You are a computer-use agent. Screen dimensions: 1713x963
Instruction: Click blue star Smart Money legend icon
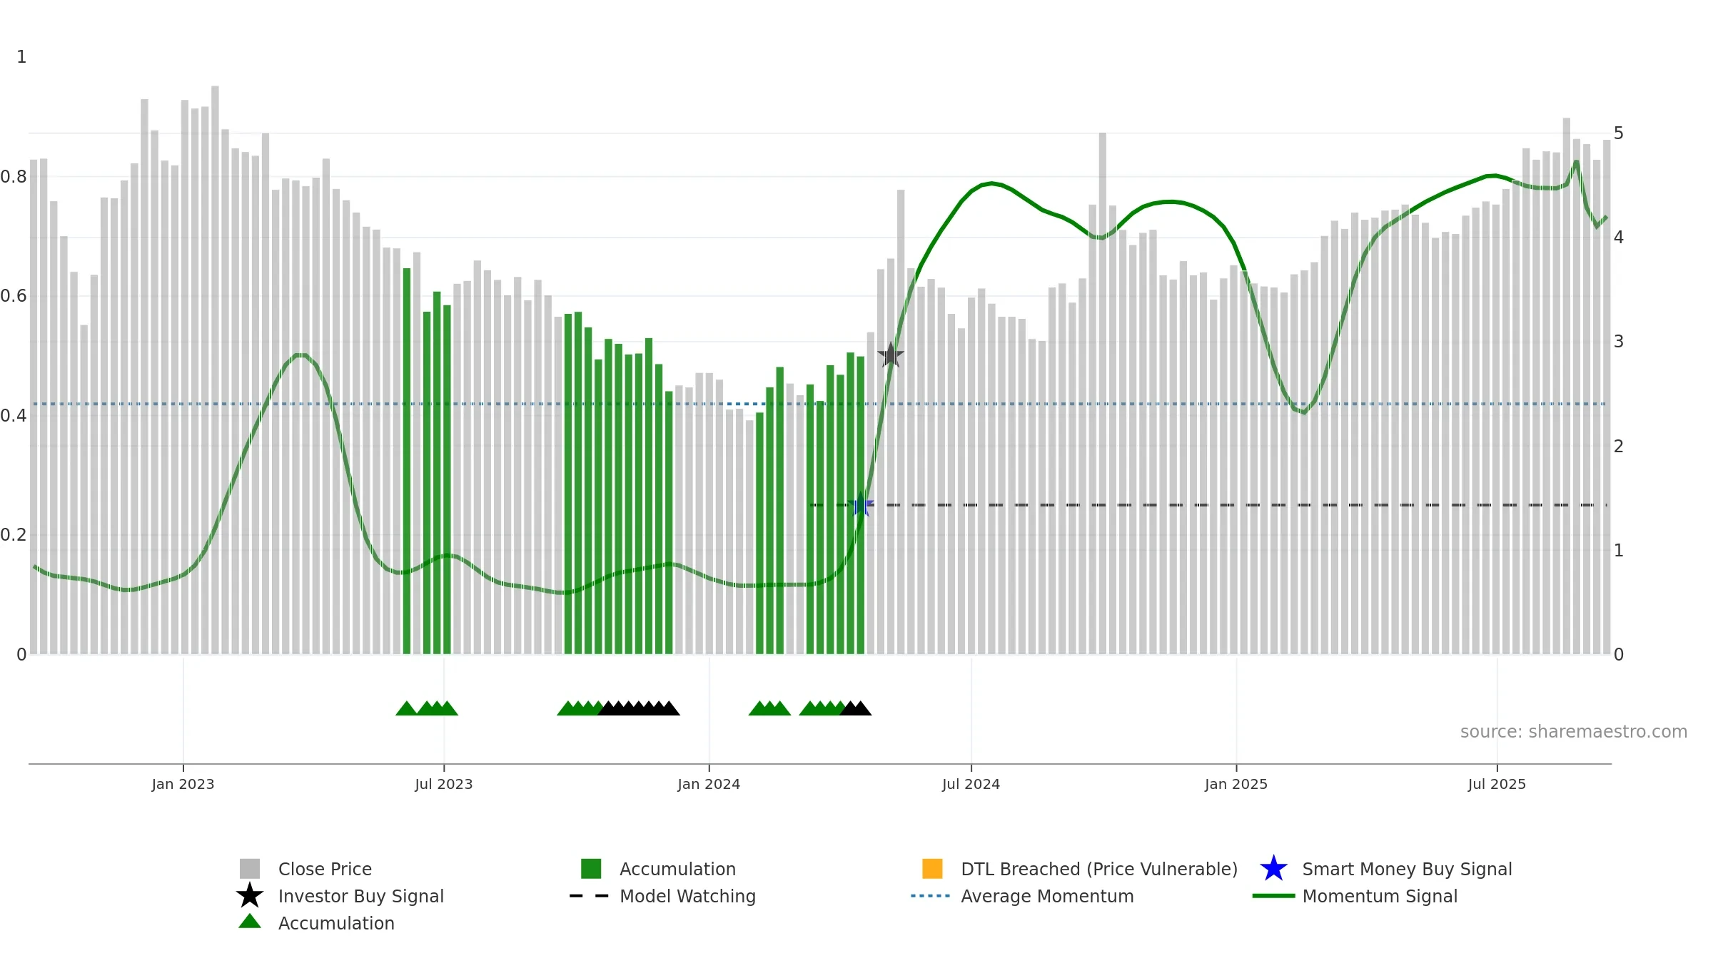tap(1273, 869)
